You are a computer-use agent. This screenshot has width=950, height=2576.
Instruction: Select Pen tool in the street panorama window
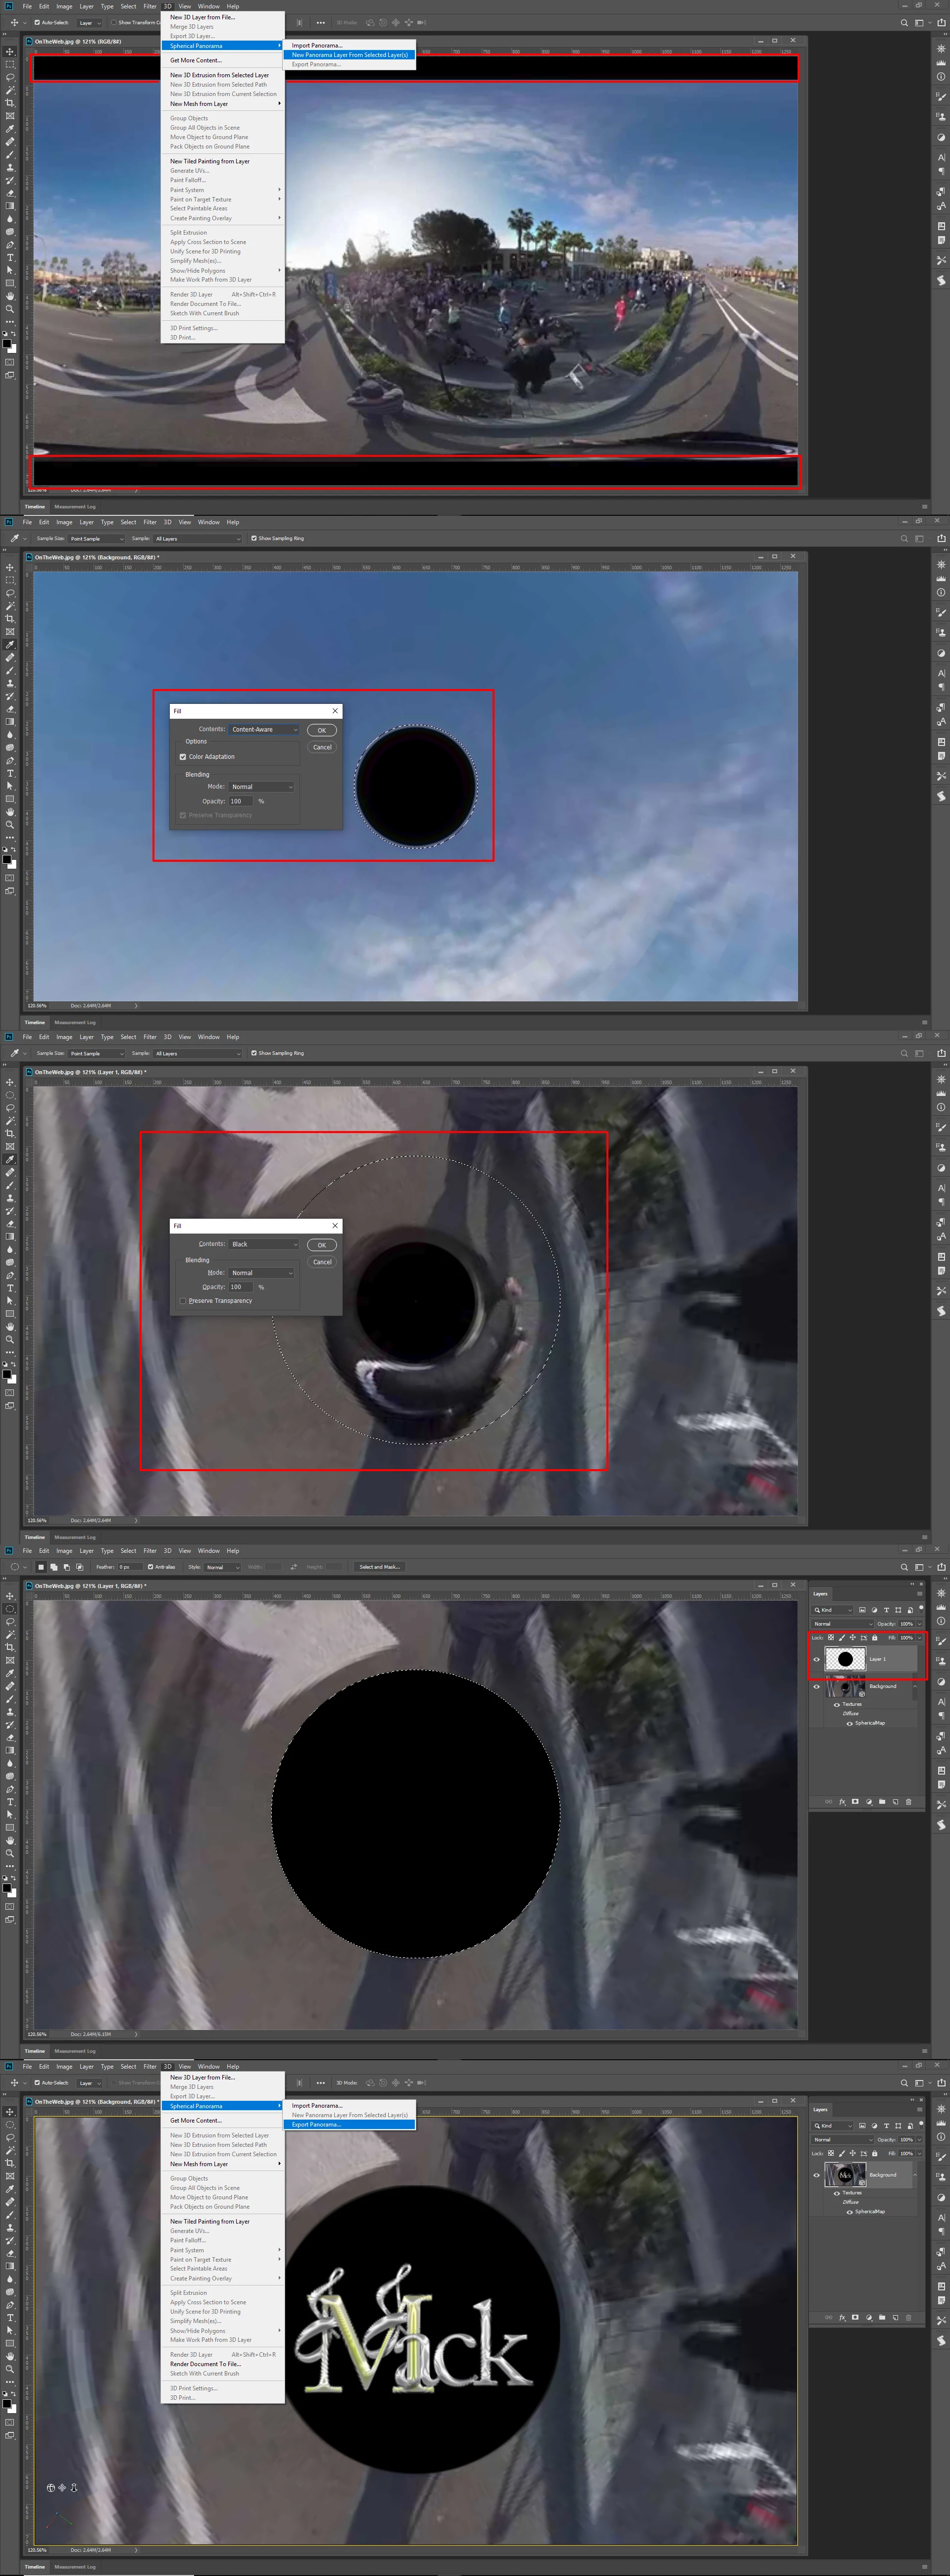click(10, 245)
